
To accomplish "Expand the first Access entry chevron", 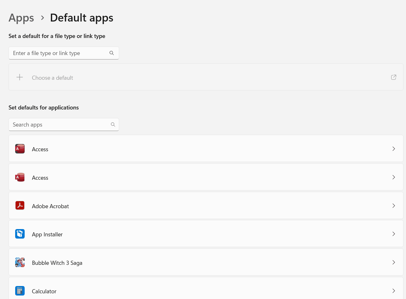I will (393, 149).
